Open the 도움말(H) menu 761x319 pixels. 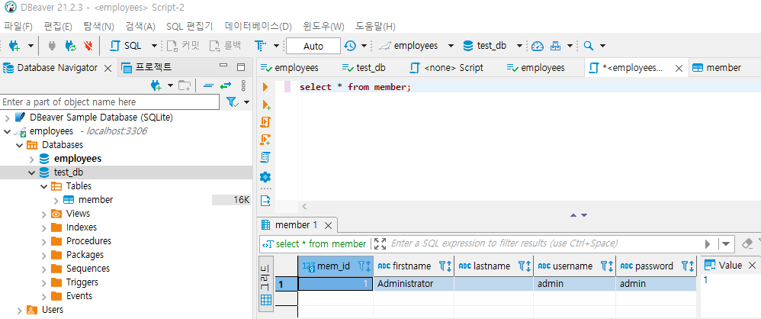pyautogui.click(x=376, y=26)
